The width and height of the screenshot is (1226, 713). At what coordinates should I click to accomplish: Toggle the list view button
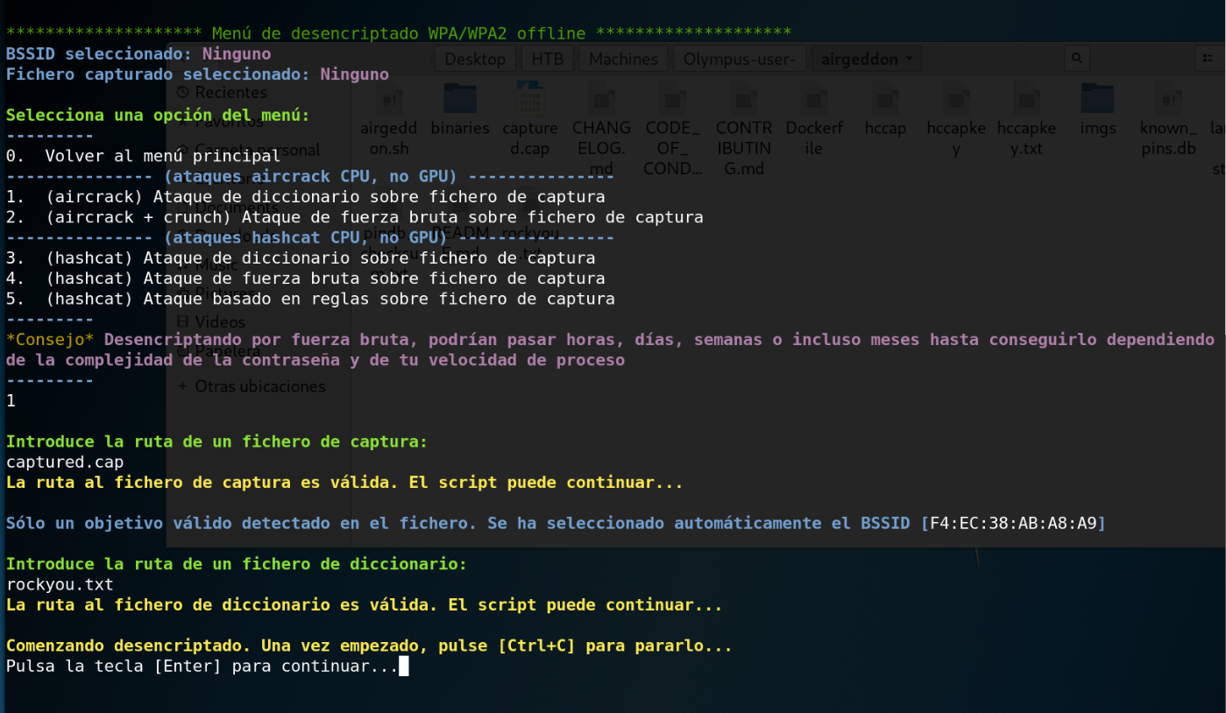(1208, 59)
